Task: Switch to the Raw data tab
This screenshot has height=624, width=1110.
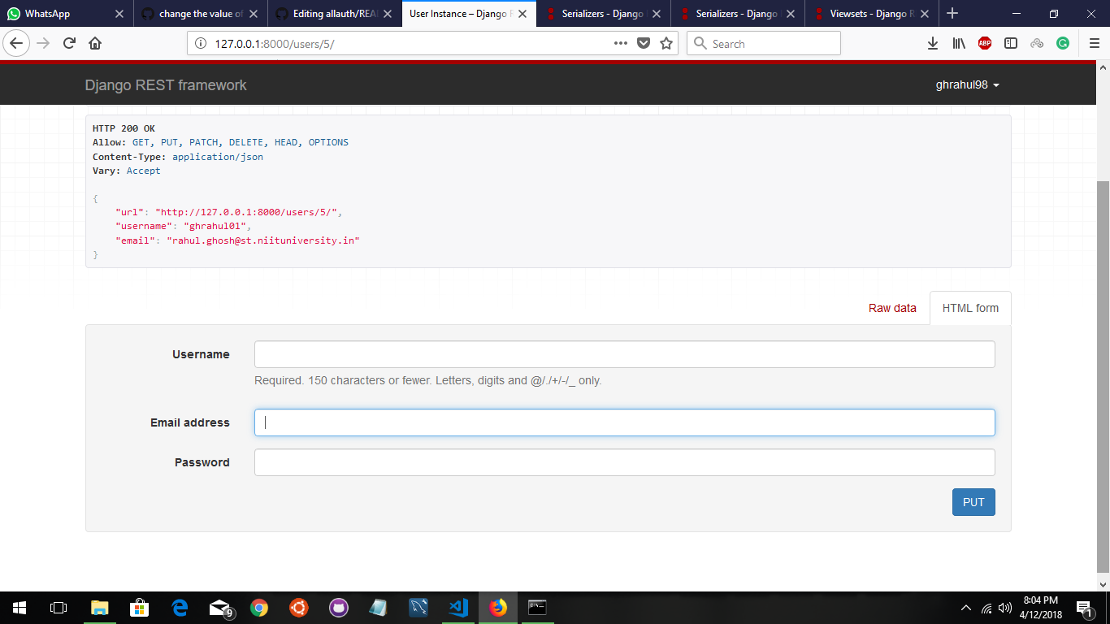Action: [x=891, y=308]
